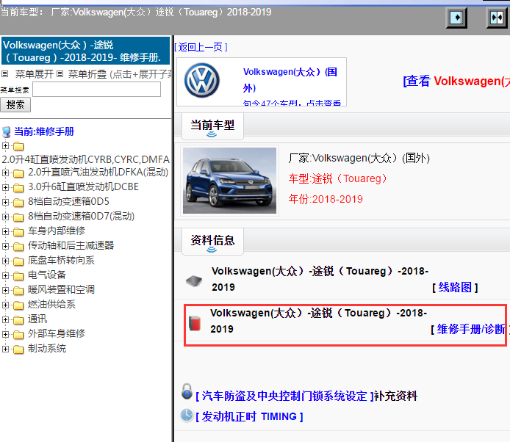Screen dimensions: 510x442
Task: Expand the 8档自动变速箱0D5 node
Action: [5, 202]
